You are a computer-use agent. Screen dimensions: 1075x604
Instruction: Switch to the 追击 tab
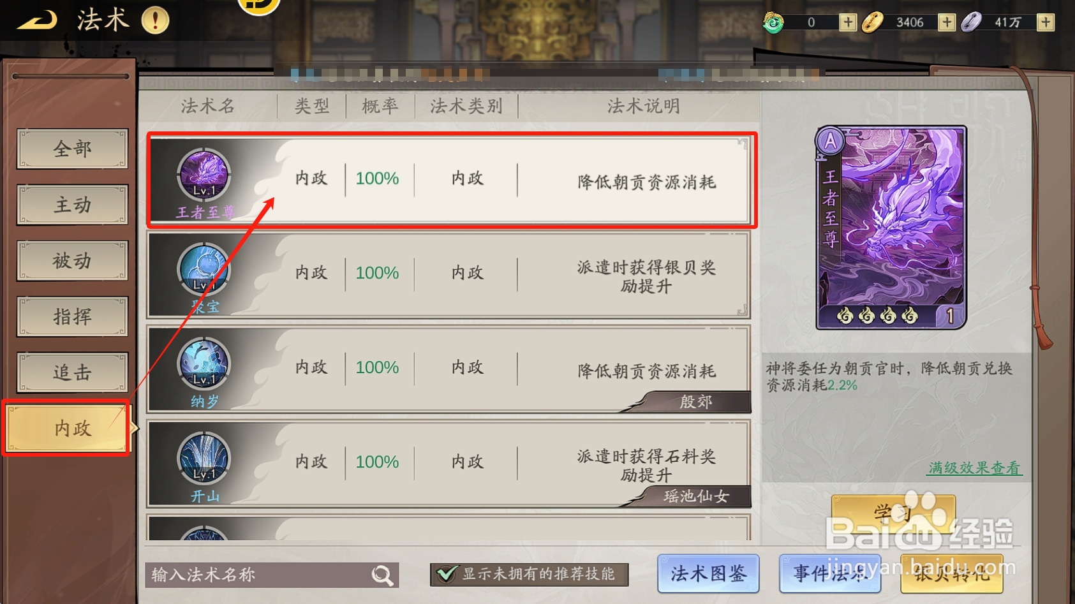click(72, 372)
